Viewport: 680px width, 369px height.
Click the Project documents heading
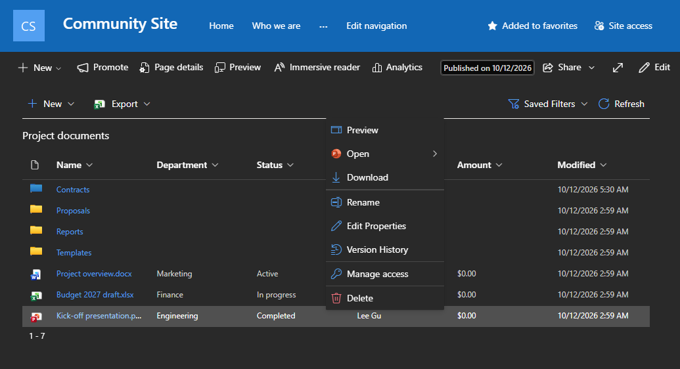click(x=66, y=136)
